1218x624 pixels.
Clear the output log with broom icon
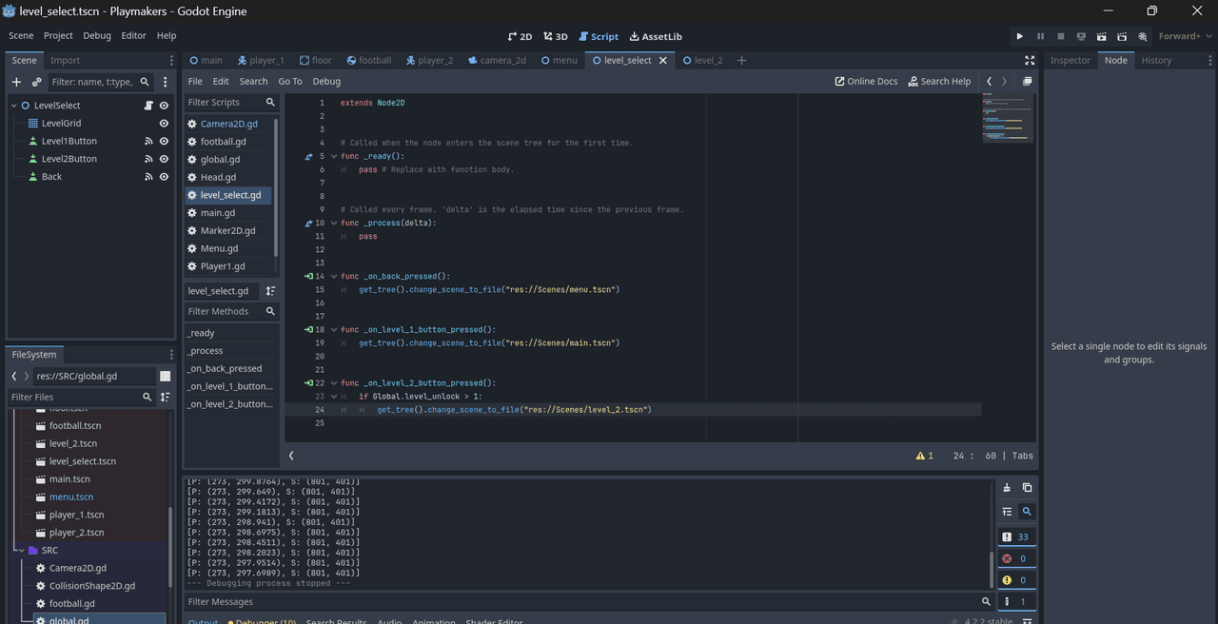click(1007, 488)
